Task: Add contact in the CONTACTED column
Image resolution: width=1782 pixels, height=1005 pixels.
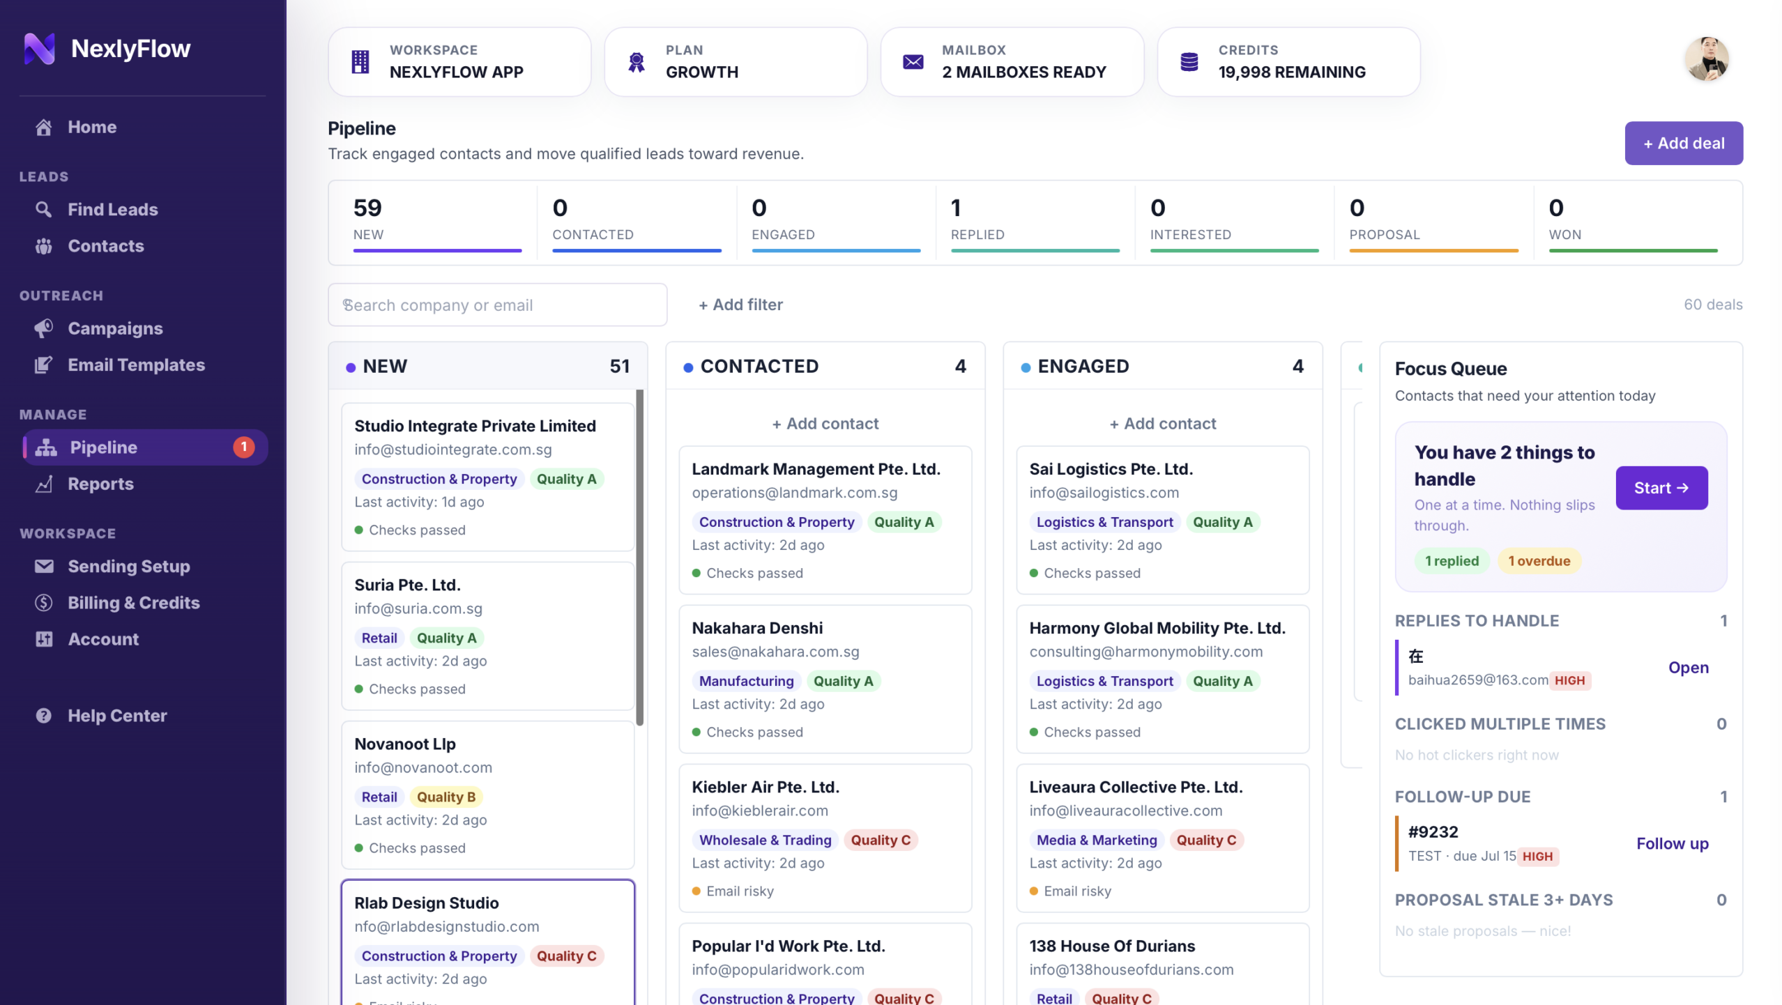Action: [825, 424]
